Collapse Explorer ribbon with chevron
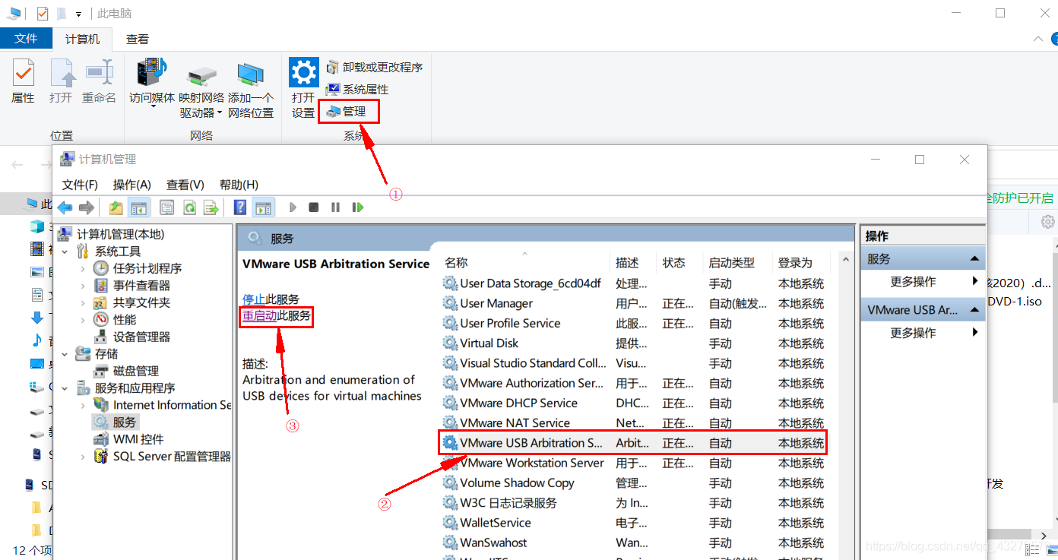The image size is (1058, 560). (x=1038, y=39)
